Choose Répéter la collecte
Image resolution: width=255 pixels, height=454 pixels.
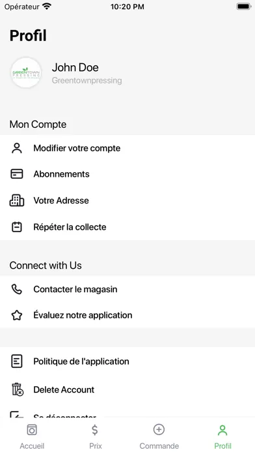[x=127, y=227]
